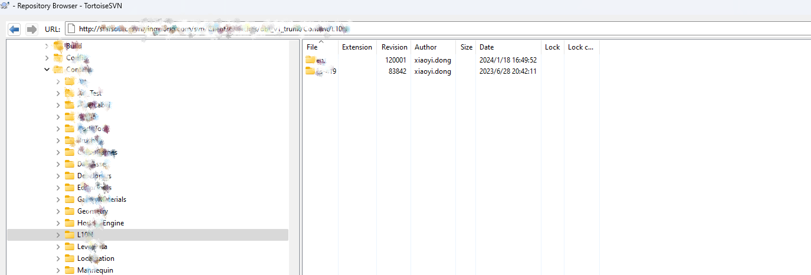This screenshot has width=811, height=275.
Task: Select the L10N folder in tree
Action: pos(86,235)
